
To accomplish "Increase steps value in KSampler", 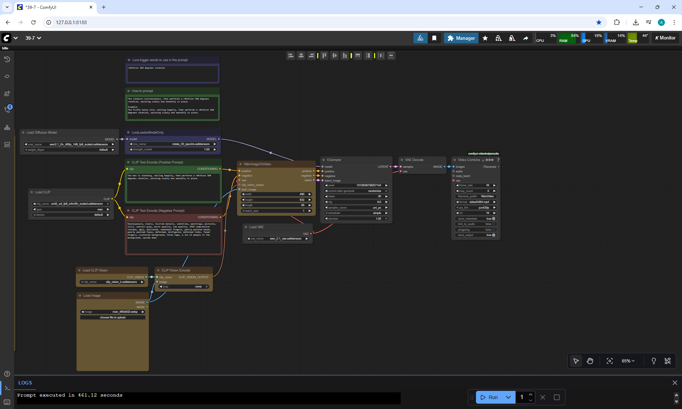I will tap(386, 197).
